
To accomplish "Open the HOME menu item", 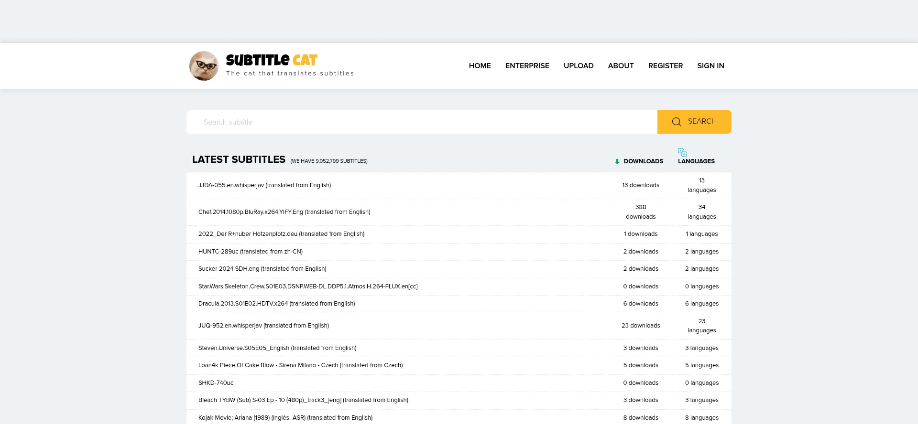I will click(x=480, y=66).
